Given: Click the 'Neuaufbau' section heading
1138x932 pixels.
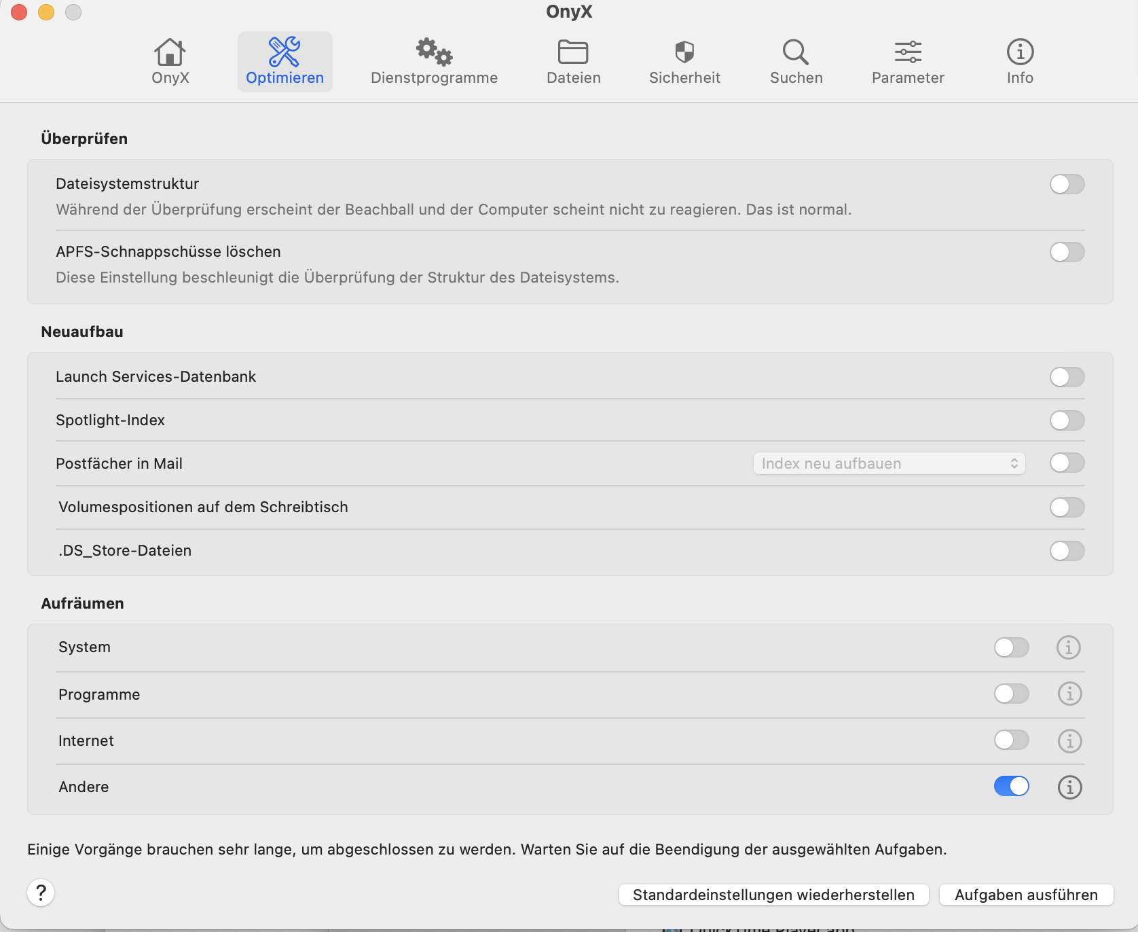Looking at the screenshot, I should (82, 331).
